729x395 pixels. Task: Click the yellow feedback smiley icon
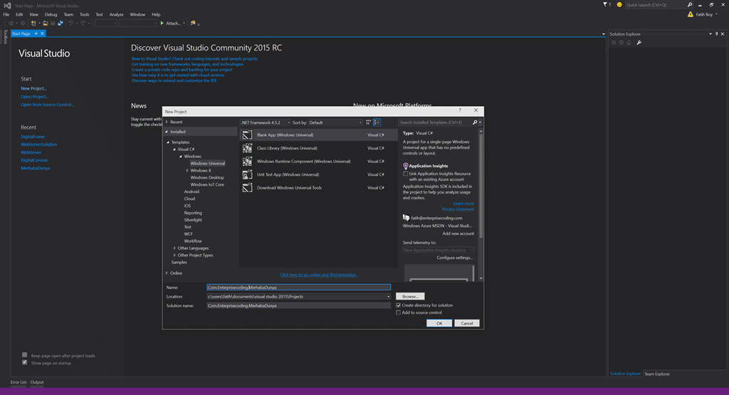[619, 5]
